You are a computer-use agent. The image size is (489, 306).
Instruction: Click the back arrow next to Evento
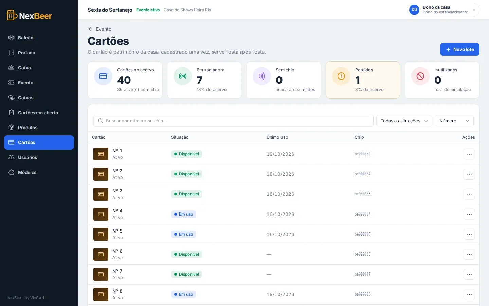[x=90, y=29]
